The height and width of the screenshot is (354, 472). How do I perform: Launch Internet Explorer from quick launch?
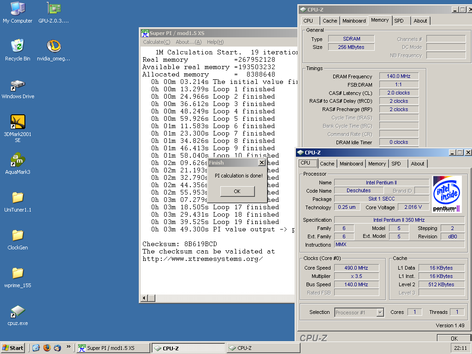pyautogui.click(x=36, y=348)
